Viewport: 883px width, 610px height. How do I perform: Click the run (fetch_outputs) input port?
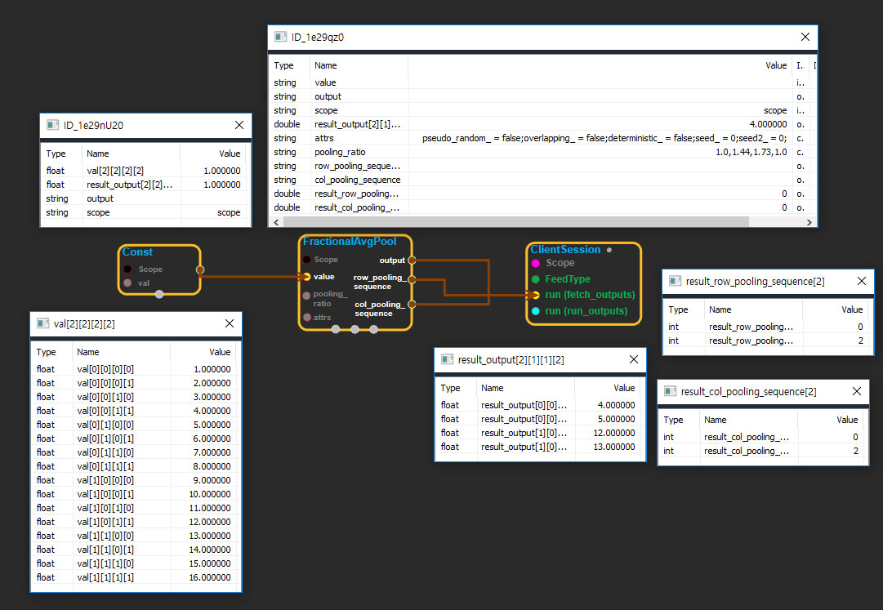coord(535,295)
